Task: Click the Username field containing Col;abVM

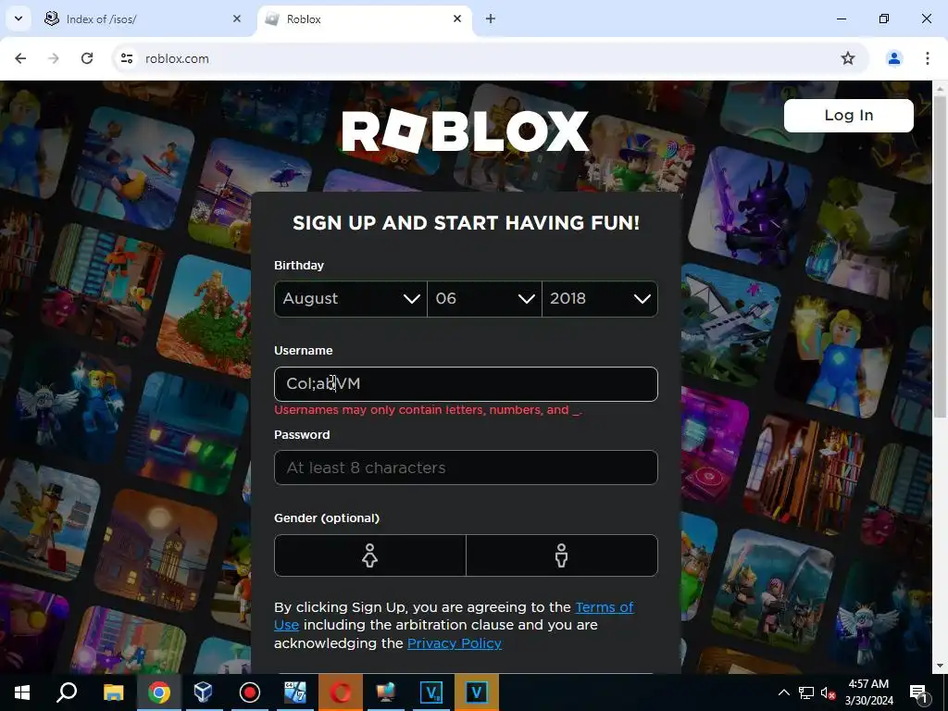Action: pos(466,384)
